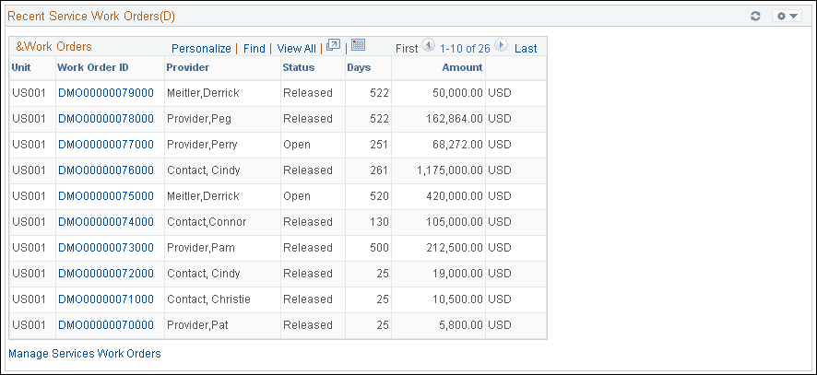Open the pagelet settings gear dropdown
The height and width of the screenshot is (375, 817).
tap(787, 17)
